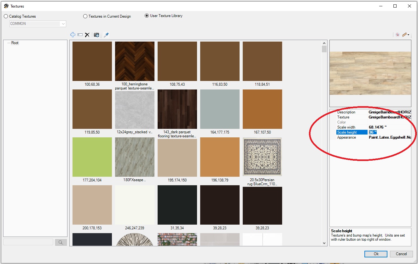Click the Ok button

tap(376, 254)
